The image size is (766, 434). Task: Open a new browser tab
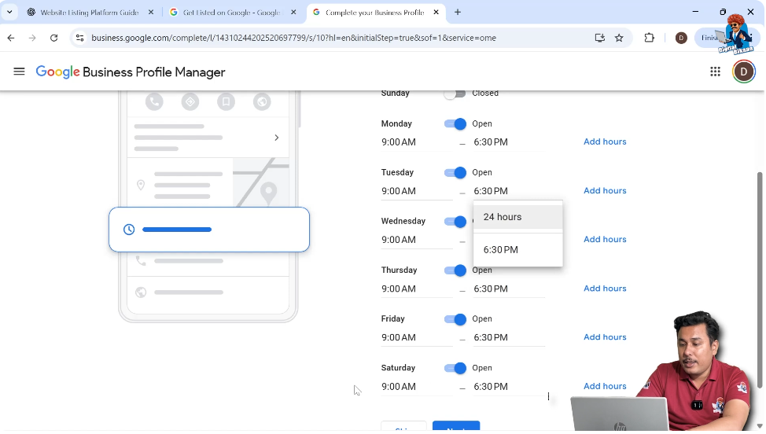coord(457,13)
